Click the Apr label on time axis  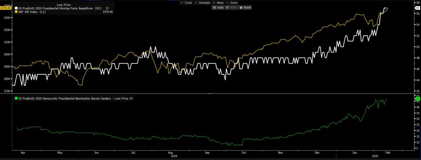[x=23, y=153]
